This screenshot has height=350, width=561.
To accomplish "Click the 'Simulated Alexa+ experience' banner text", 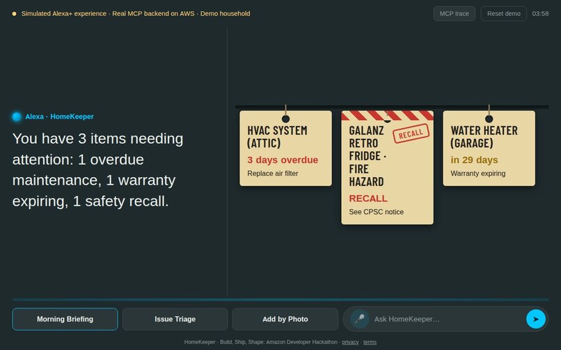I will (136, 14).
